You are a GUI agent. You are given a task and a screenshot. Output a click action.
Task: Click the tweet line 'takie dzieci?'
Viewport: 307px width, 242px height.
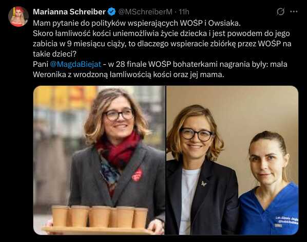pyautogui.click(x=54, y=54)
